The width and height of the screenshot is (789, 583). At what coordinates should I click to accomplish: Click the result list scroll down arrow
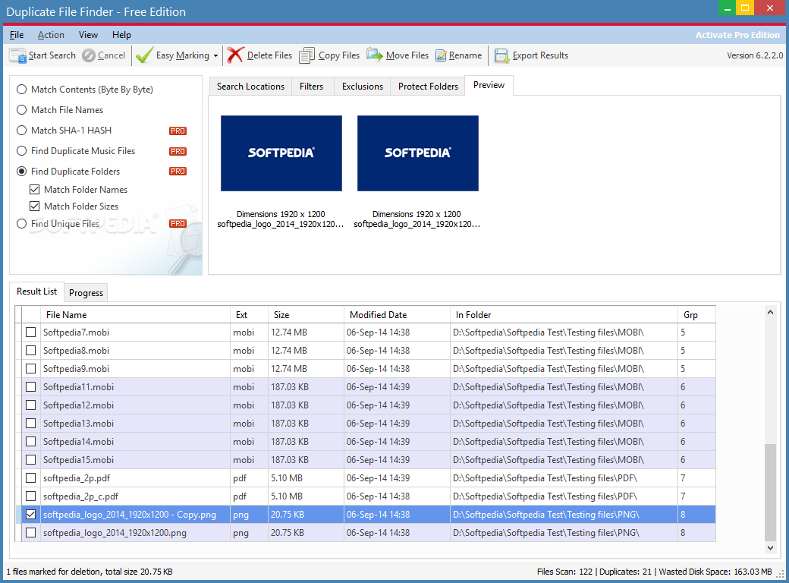pyautogui.click(x=770, y=548)
